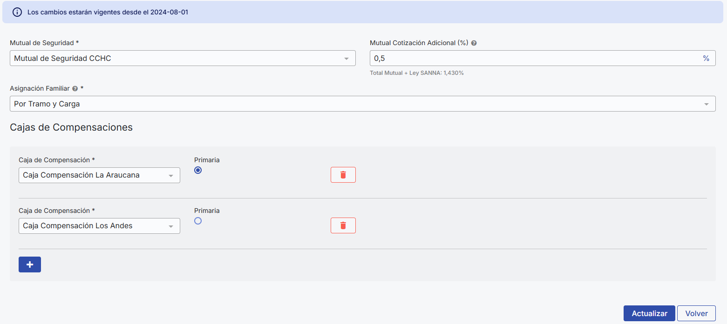Click the info icon in the banner
The width and height of the screenshot is (727, 324).
click(x=17, y=12)
